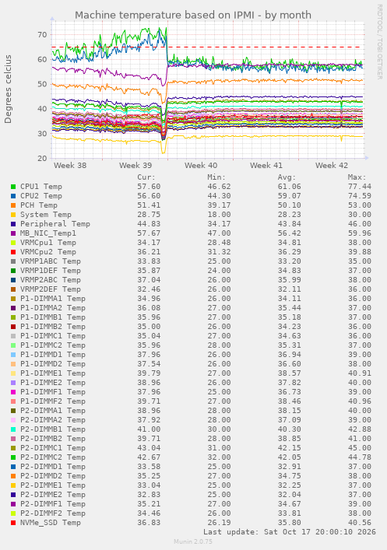This screenshot has height=550, width=387.
Task: Click the 'Week 42' axis label
Action: (332, 165)
